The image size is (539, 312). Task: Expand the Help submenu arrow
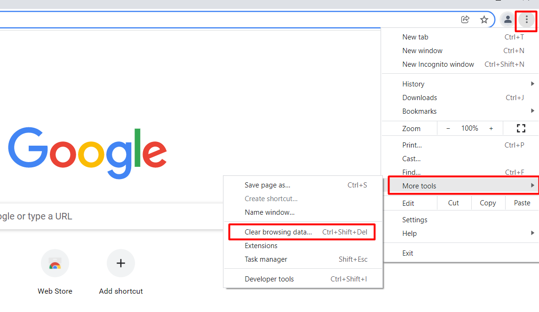tap(532, 233)
